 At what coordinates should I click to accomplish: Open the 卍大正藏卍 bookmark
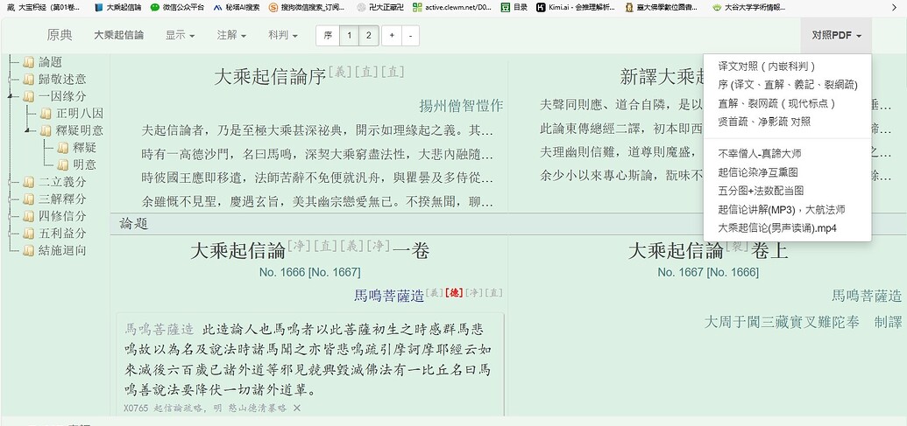pyautogui.click(x=380, y=8)
